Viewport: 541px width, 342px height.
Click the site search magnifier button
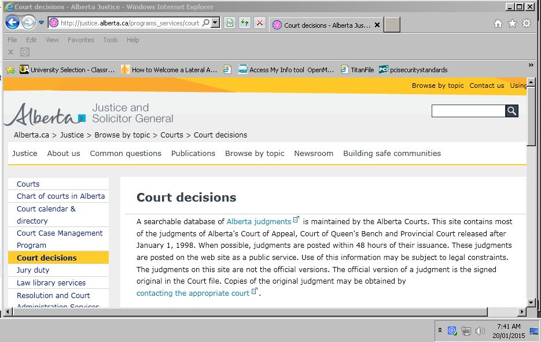tap(511, 111)
